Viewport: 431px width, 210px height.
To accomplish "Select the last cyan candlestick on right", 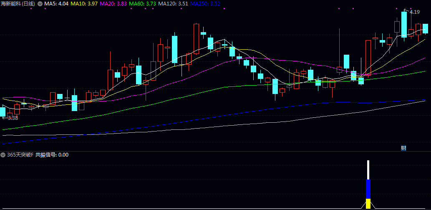I will point(426,28).
